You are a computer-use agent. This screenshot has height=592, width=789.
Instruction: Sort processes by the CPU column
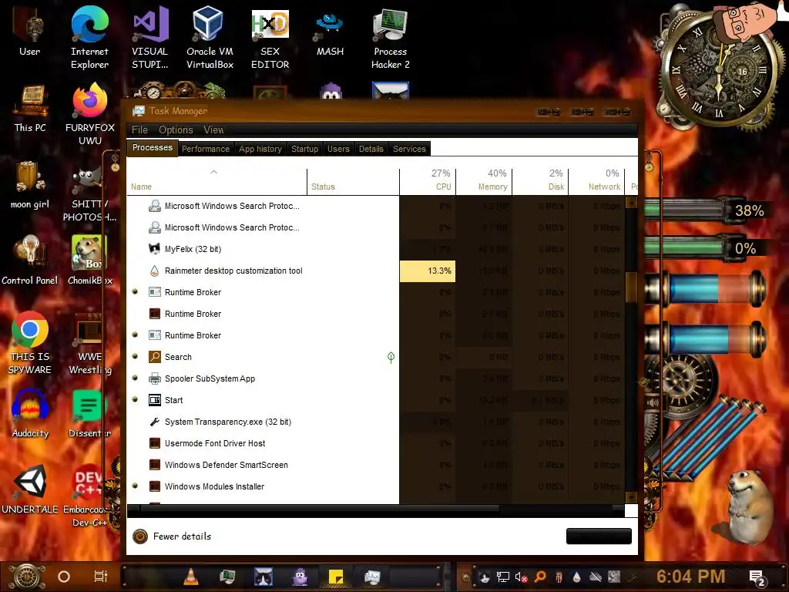point(428,180)
